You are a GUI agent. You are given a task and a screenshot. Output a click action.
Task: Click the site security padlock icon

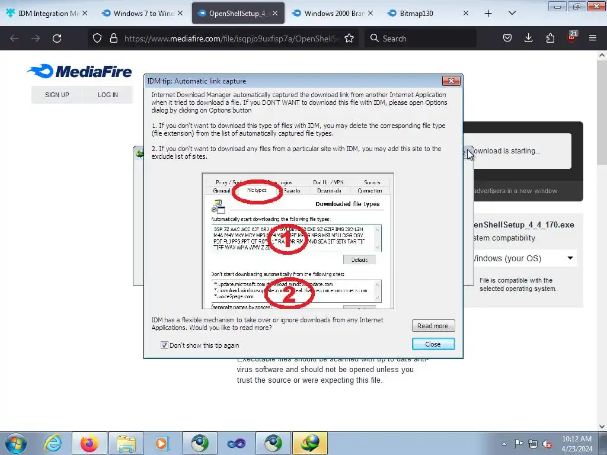pos(113,39)
